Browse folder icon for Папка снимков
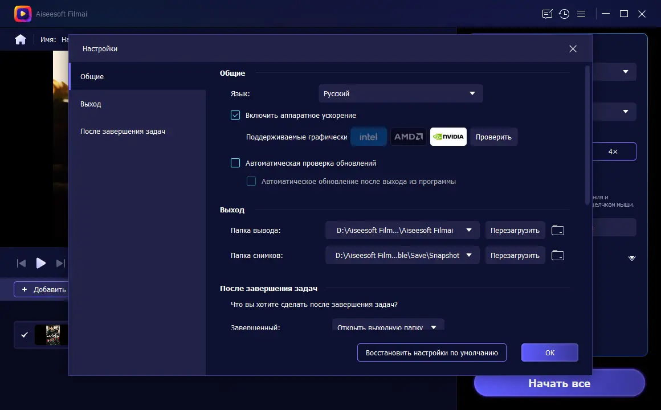 pyautogui.click(x=558, y=255)
